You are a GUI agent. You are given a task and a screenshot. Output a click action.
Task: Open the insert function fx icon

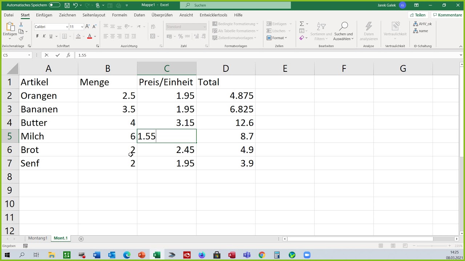[68, 55]
